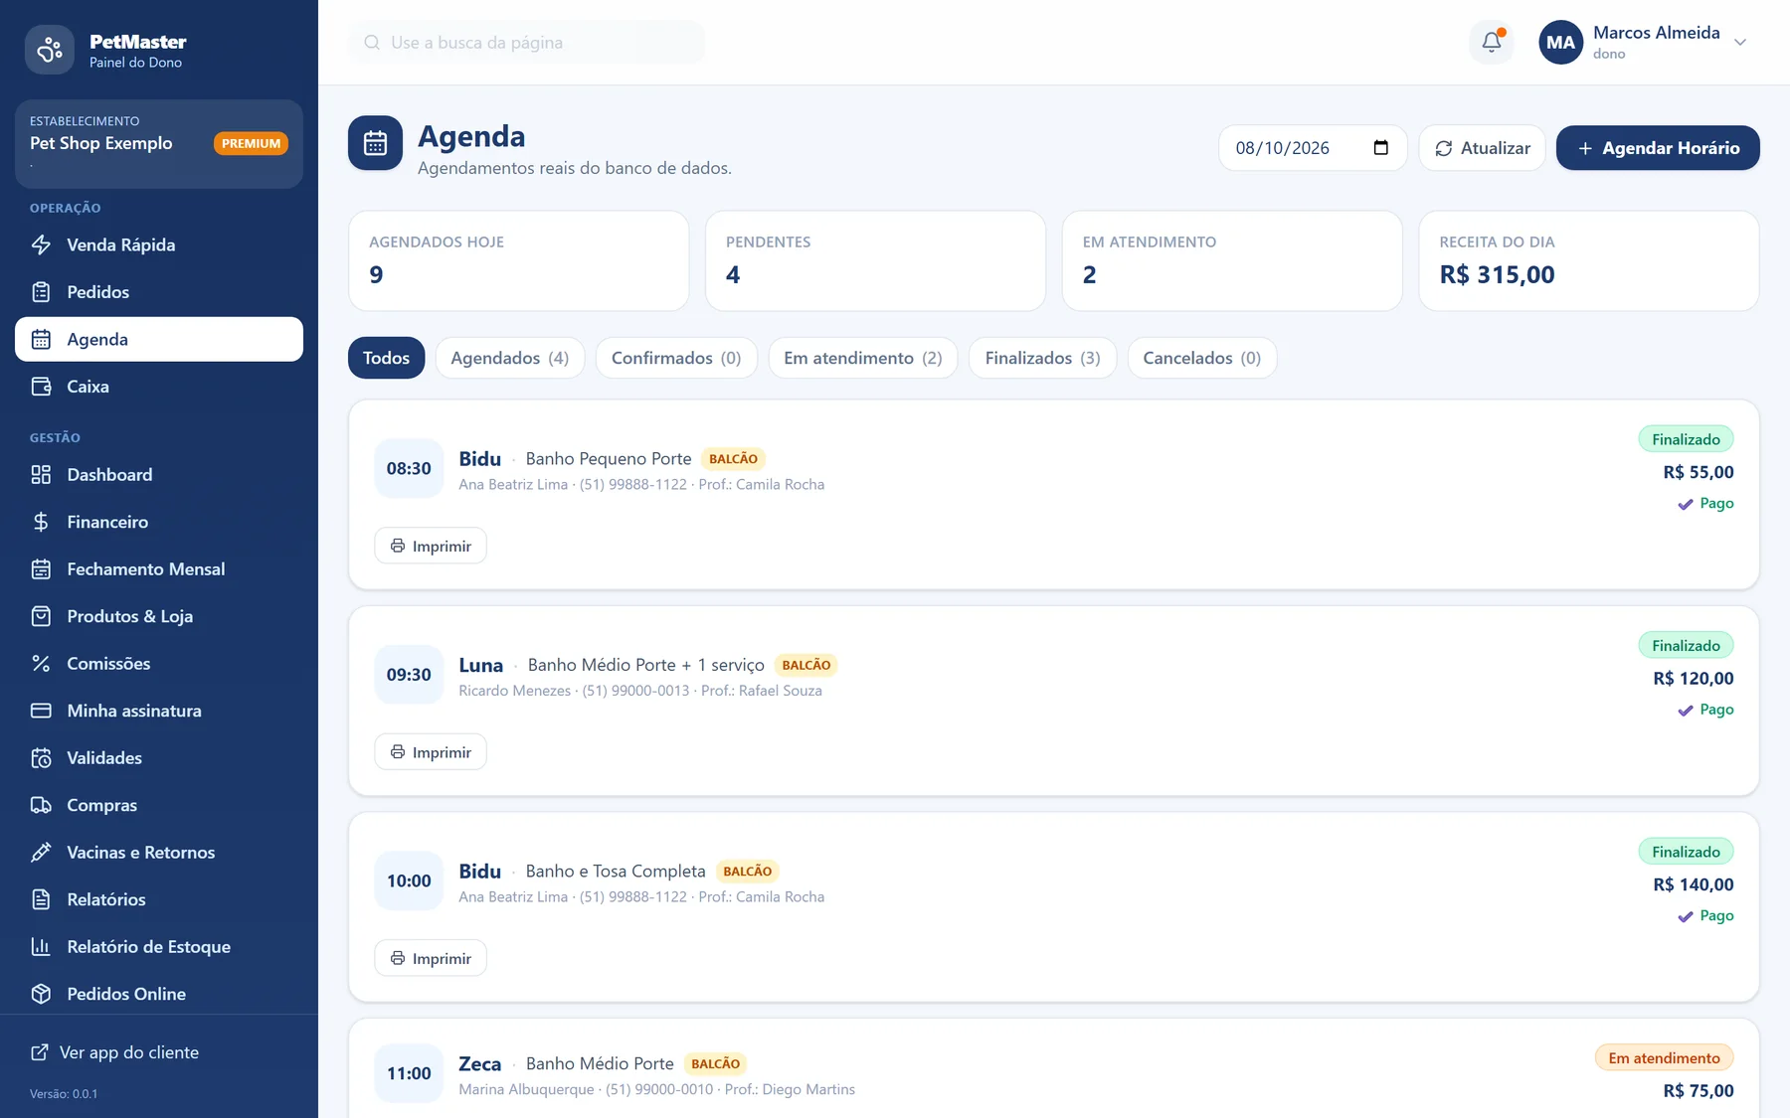This screenshot has height=1118, width=1790.
Task: Click Receita do Dia value R$ 315,00
Action: click(x=1497, y=275)
